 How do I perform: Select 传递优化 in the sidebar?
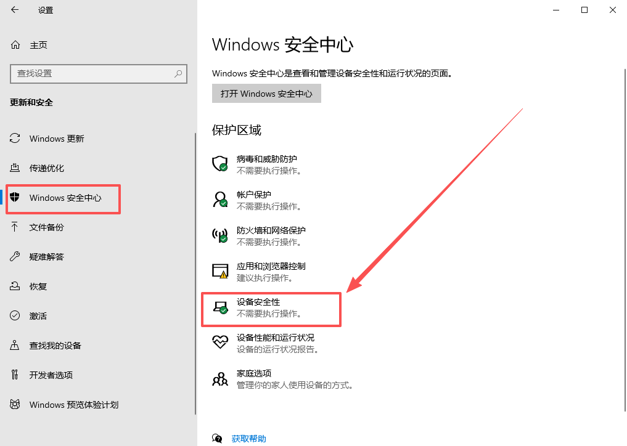47,168
